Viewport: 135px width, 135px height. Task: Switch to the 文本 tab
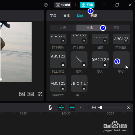coord(67,16)
